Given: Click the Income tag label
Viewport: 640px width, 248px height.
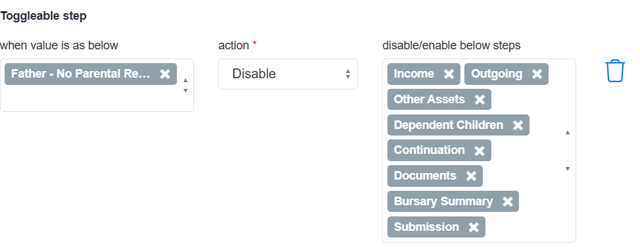Looking at the screenshot, I should pyautogui.click(x=414, y=74).
